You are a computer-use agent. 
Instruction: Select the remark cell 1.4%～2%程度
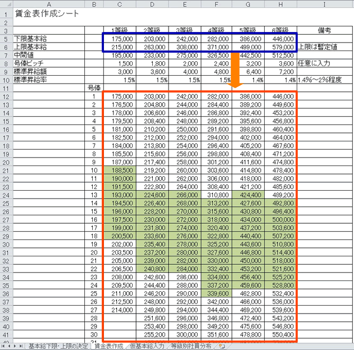325,80
